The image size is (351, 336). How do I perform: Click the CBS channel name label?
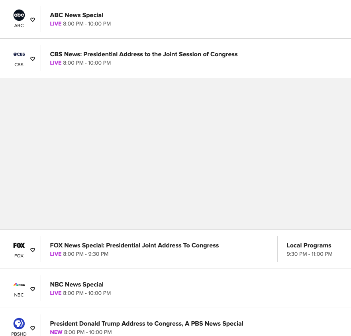click(19, 65)
